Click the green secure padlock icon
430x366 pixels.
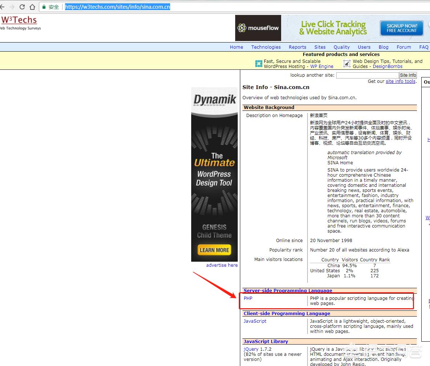pyautogui.click(x=44, y=7)
